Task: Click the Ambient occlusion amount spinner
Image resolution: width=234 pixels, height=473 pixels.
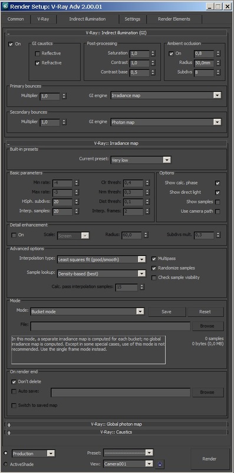Action: point(218,54)
